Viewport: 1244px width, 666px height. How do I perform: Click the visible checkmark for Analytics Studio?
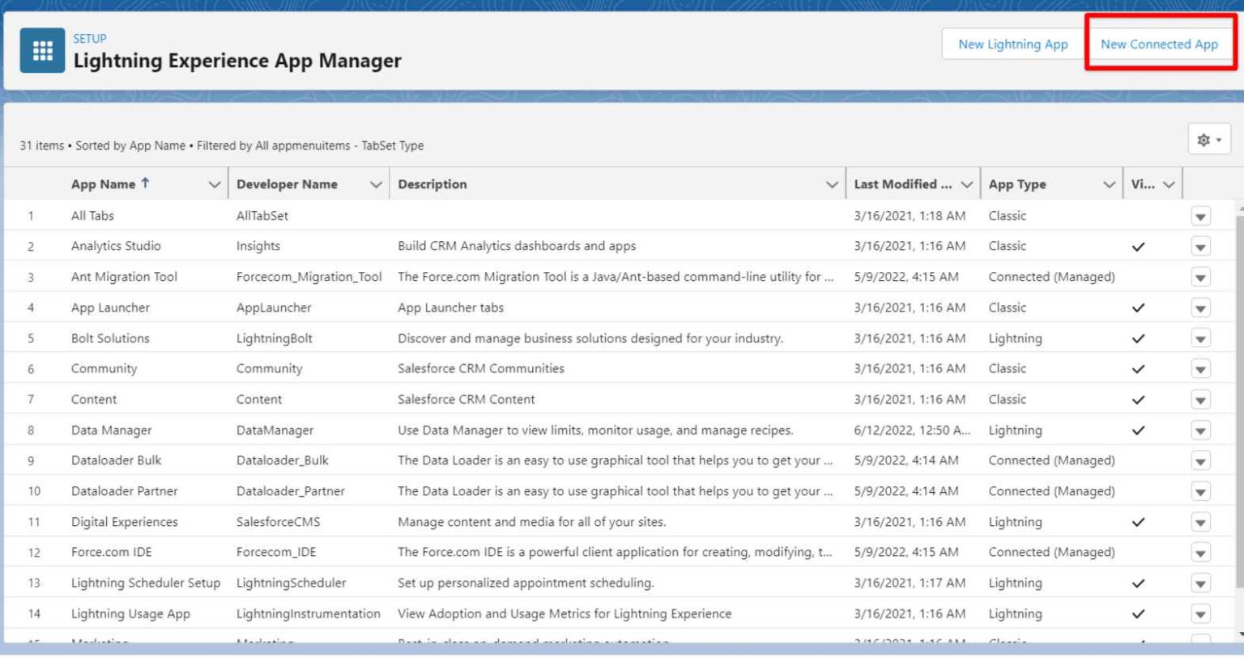1138,247
